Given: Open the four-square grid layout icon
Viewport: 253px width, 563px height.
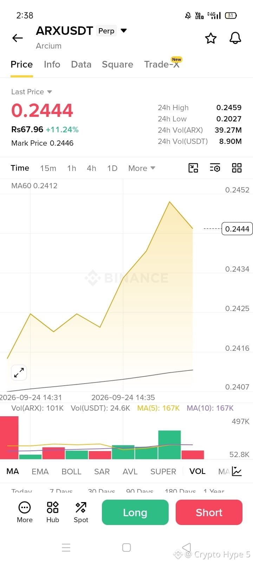Looking at the screenshot, I should click(x=237, y=168).
